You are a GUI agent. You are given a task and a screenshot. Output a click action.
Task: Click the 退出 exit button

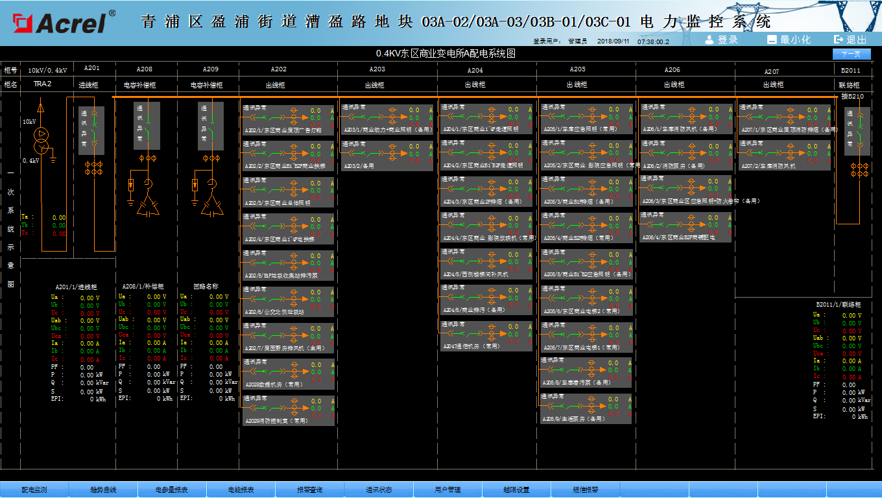(850, 40)
